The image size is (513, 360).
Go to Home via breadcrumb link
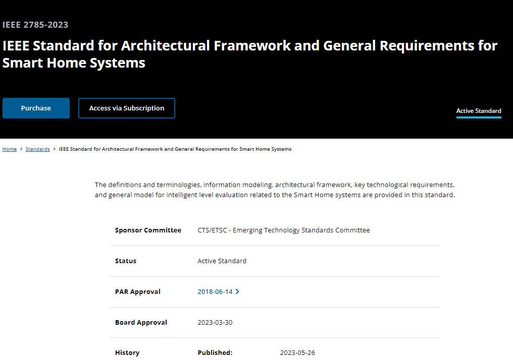(10, 149)
